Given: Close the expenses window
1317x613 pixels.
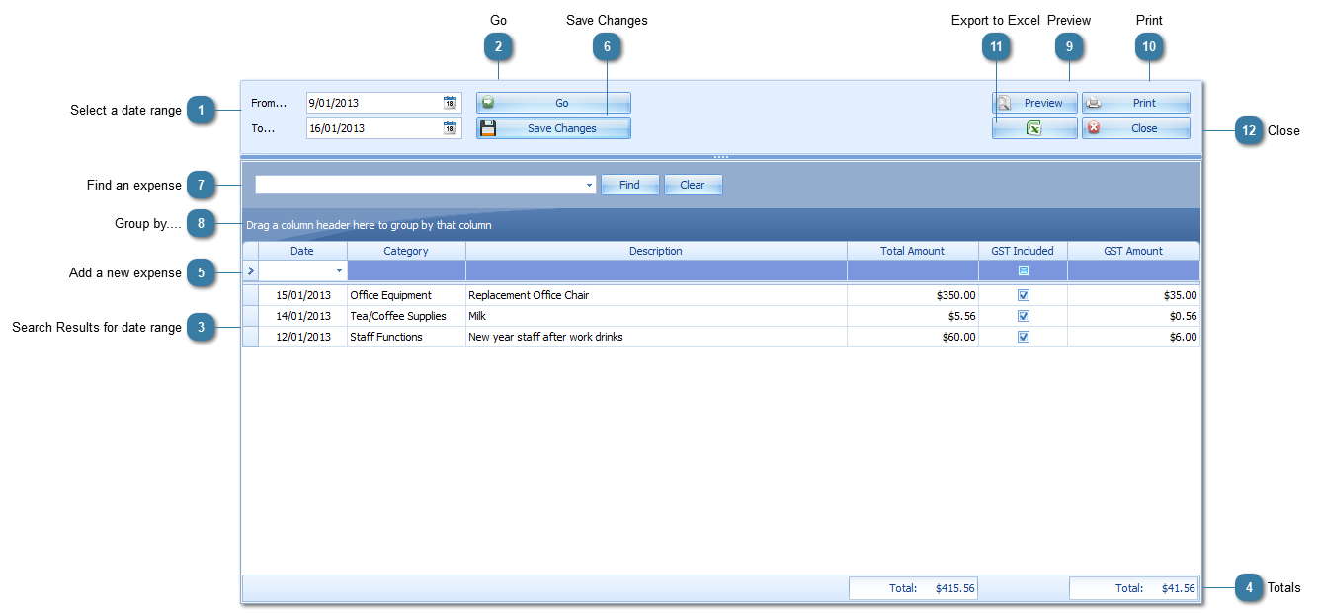Looking at the screenshot, I should [1136, 128].
